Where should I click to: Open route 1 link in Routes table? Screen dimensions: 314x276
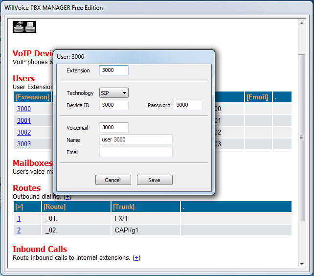tap(19, 218)
